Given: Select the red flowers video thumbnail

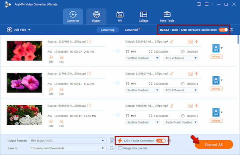Looking at the screenshot, I should [x=24, y=51].
